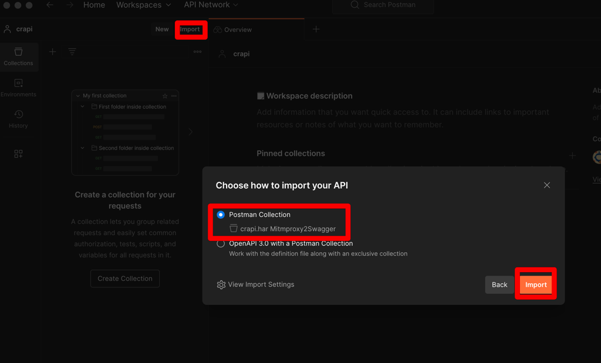Click the right chevron beside collection preview
Image resolution: width=601 pixels, height=363 pixels.
click(x=191, y=132)
